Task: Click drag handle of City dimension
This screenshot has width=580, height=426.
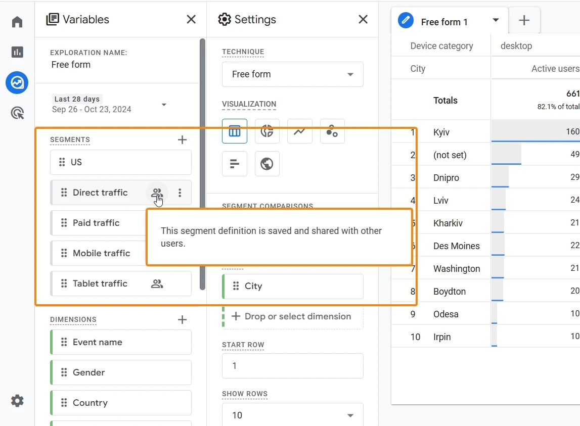Action: (236, 286)
